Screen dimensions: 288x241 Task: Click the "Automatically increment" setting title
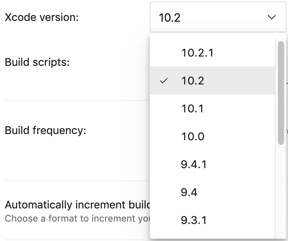click(77, 205)
